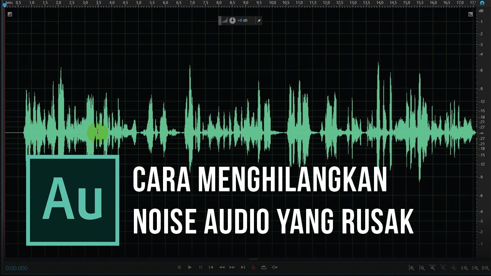Click the Fast Forward transport button
This screenshot has width=491, height=276.
(x=232, y=267)
